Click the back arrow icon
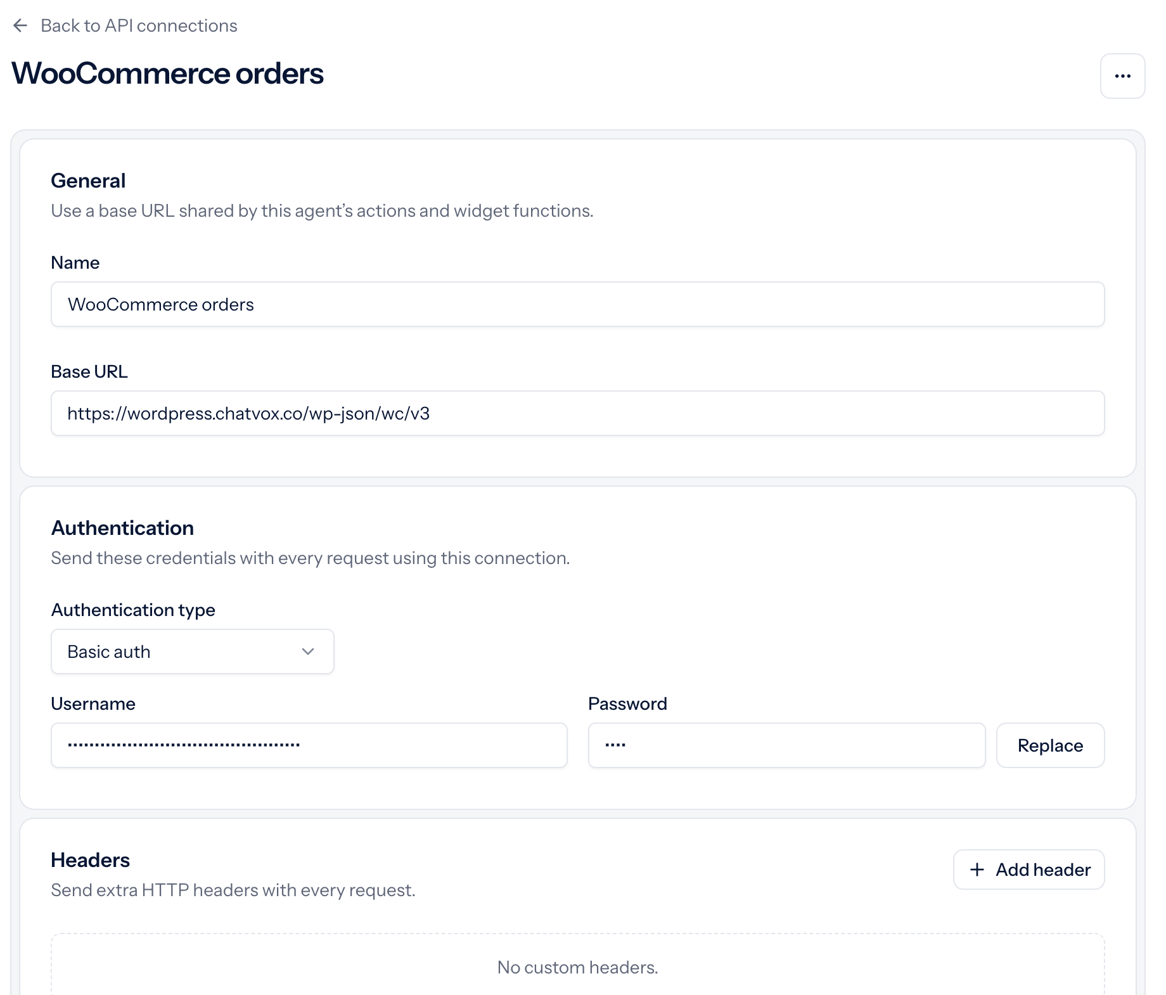1166x995 pixels. [20, 25]
